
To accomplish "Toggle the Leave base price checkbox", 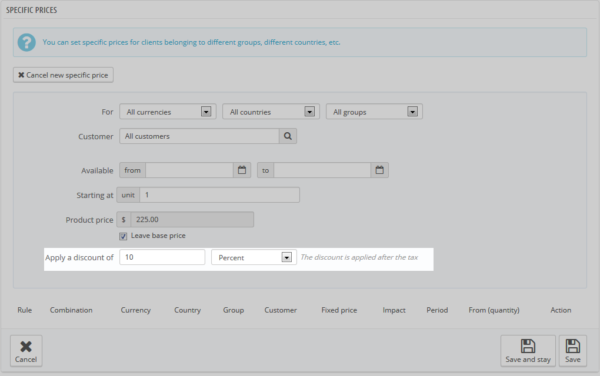I will click(x=123, y=236).
